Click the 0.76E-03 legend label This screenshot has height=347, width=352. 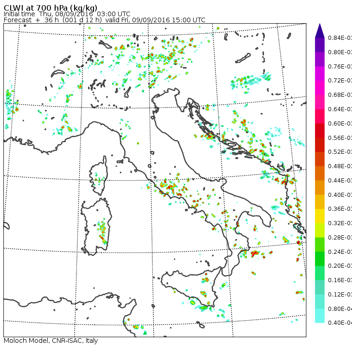(340, 66)
